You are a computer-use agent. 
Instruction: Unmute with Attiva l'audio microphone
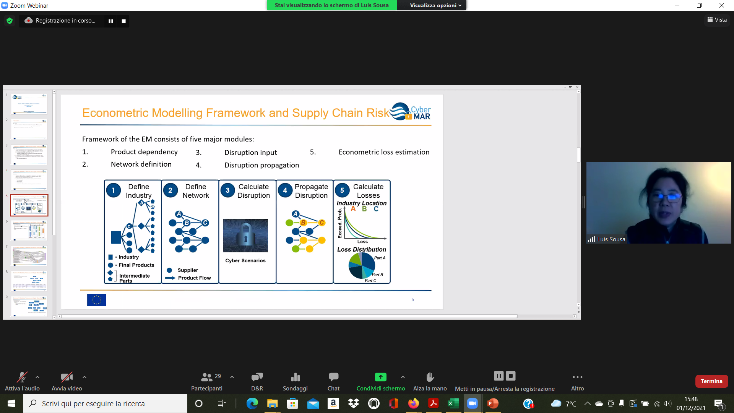point(22,377)
